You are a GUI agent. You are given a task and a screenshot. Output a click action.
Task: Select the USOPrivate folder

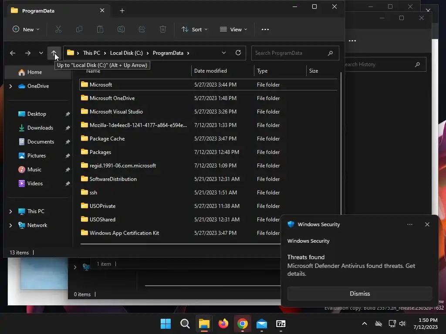pyautogui.click(x=208, y=206)
